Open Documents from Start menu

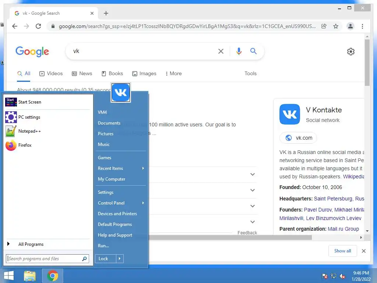tap(121, 123)
